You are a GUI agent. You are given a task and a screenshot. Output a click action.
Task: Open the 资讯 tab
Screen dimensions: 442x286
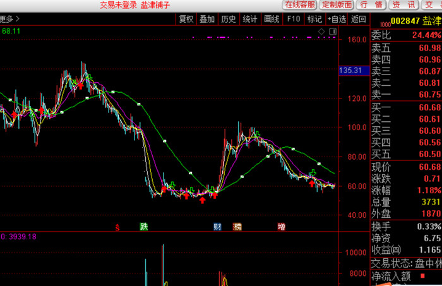point(403,5)
